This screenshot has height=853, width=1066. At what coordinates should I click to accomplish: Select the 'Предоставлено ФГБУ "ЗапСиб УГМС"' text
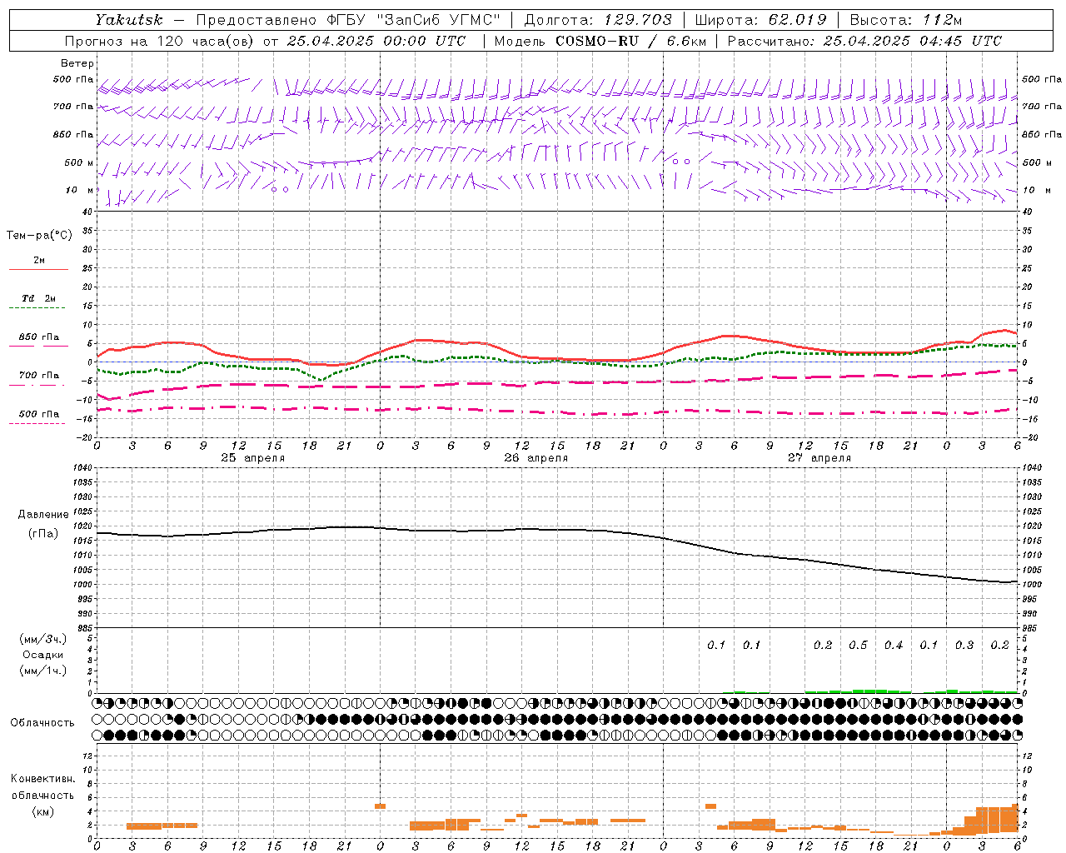(x=348, y=20)
